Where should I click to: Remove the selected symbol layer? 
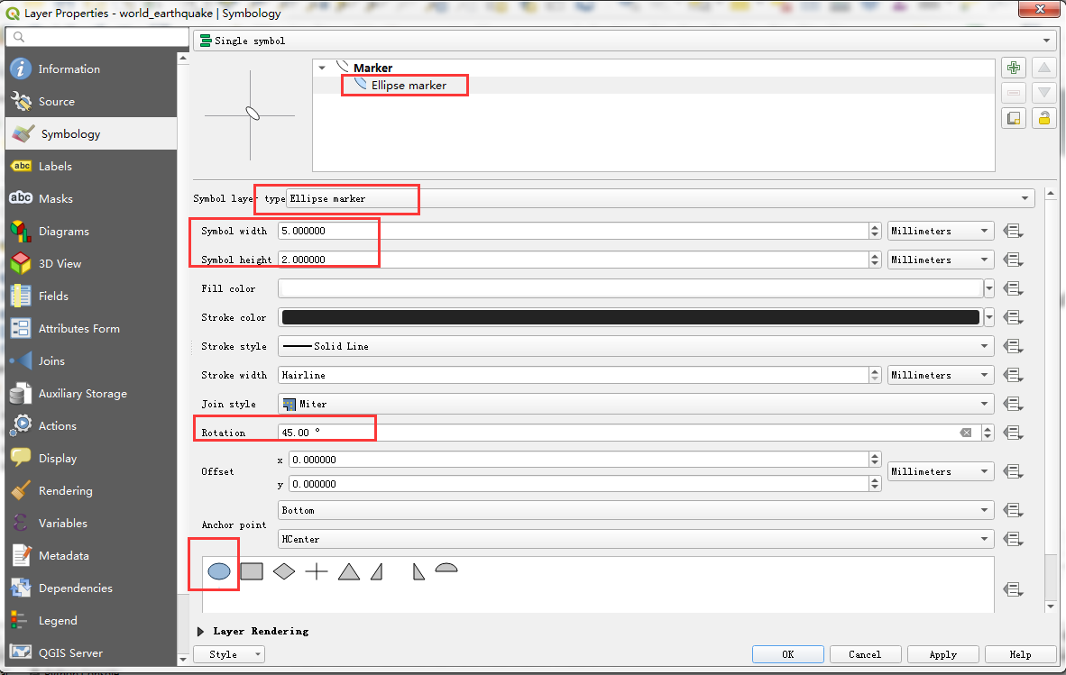pos(1014,93)
